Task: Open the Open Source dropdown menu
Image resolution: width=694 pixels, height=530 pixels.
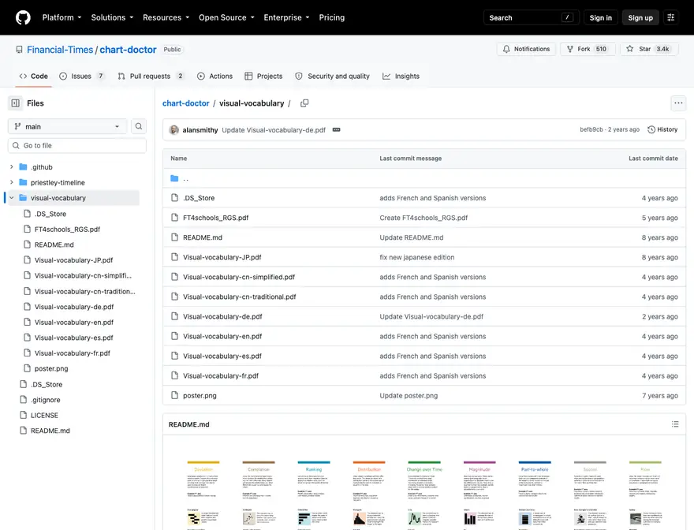Action: click(226, 17)
